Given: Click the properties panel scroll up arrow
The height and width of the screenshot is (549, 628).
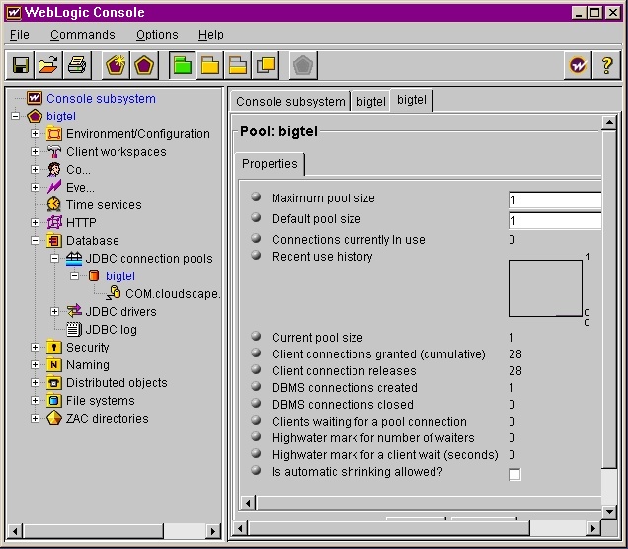Looking at the screenshot, I should 609,122.
